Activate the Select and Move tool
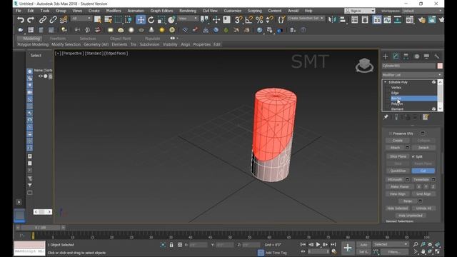This screenshot has height=257, width=457. [x=141, y=19]
